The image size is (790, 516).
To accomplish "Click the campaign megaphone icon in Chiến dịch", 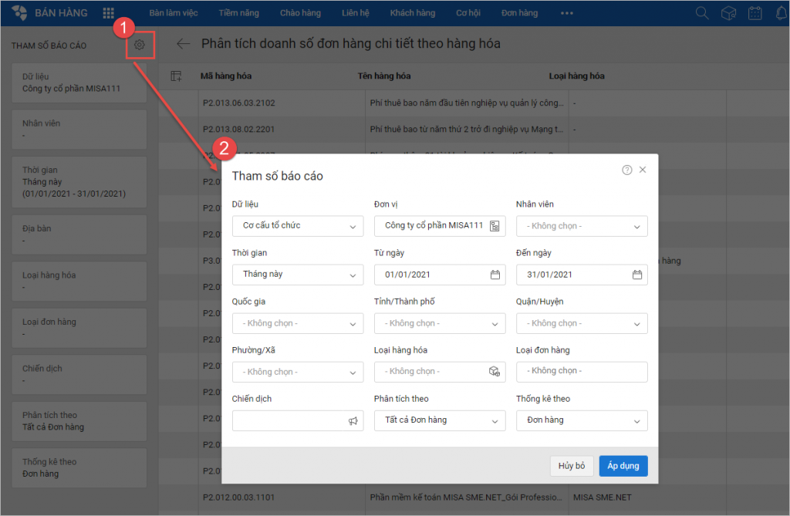I will point(353,421).
